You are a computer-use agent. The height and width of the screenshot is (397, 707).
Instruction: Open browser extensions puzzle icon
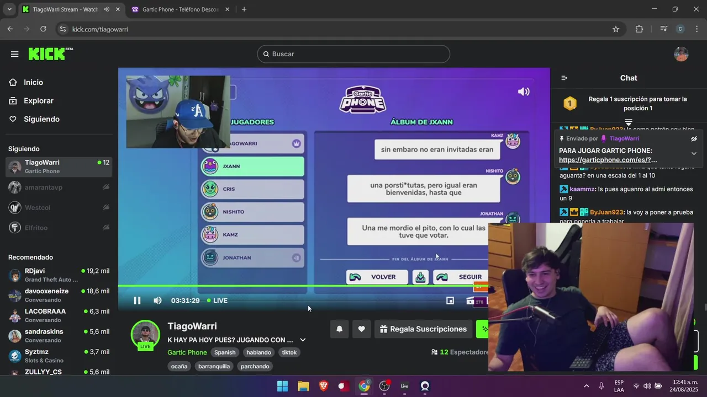(639, 29)
